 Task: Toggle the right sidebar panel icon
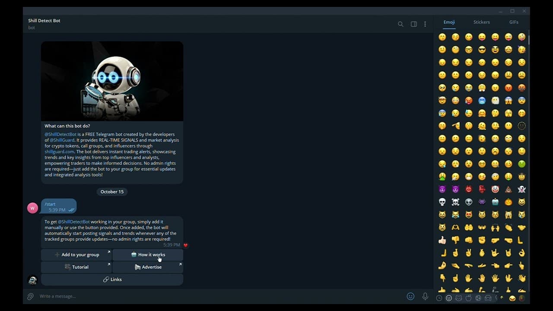pyautogui.click(x=414, y=24)
